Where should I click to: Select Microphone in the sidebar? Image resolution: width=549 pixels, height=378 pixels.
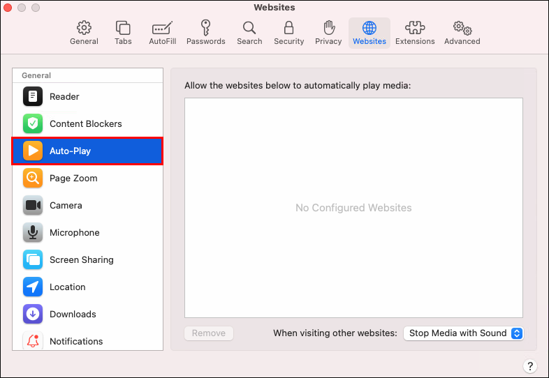click(87, 232)
